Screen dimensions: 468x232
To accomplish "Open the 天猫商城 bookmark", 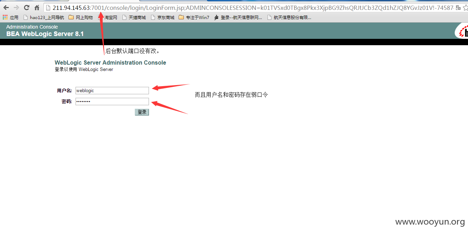I will [134, 17].
